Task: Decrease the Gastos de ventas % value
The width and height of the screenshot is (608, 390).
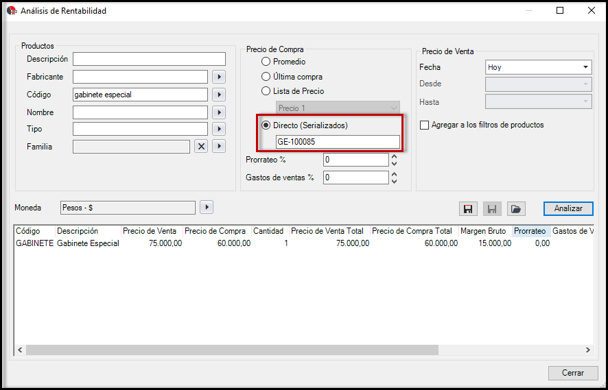Action: pos(395,181)
